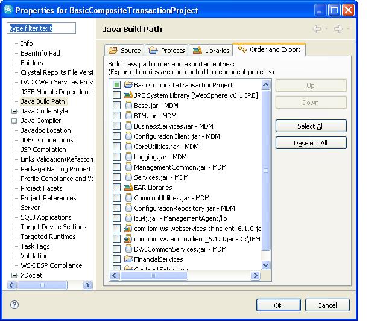Click the build path list horizontal scrollbar thumb
This screenshot has height=321, width=386.
pos(154,275)
